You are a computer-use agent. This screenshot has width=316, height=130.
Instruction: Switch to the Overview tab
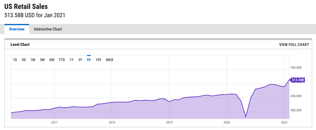click(17, 29)
